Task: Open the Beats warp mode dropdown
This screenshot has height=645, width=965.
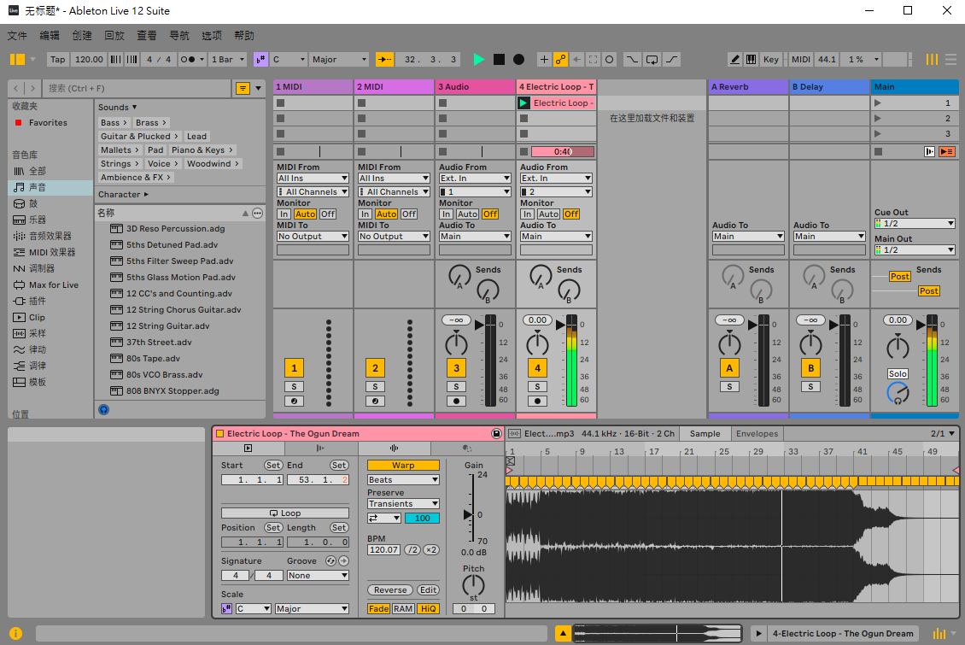Action: [x=403, y=479]
